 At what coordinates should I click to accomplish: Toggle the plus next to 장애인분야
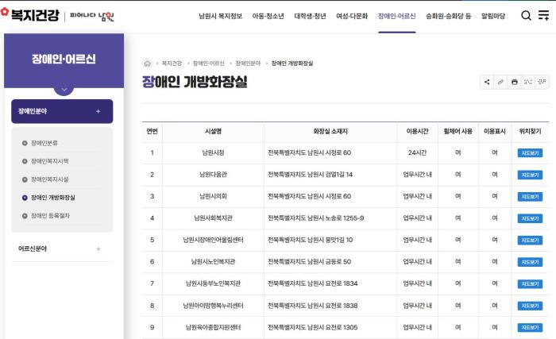(98, 111)
